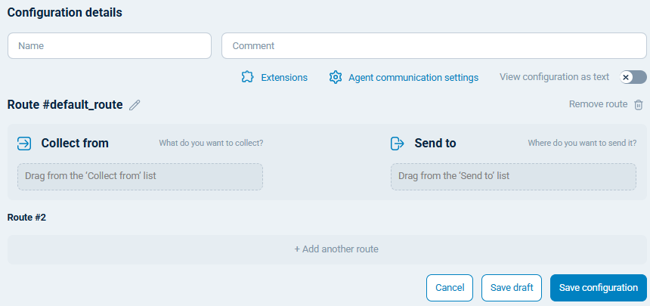
Task: Click the Remove route text
Action: click(x=598, y=104)
